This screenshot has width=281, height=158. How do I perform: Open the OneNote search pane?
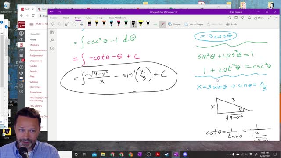coord(52,40)
